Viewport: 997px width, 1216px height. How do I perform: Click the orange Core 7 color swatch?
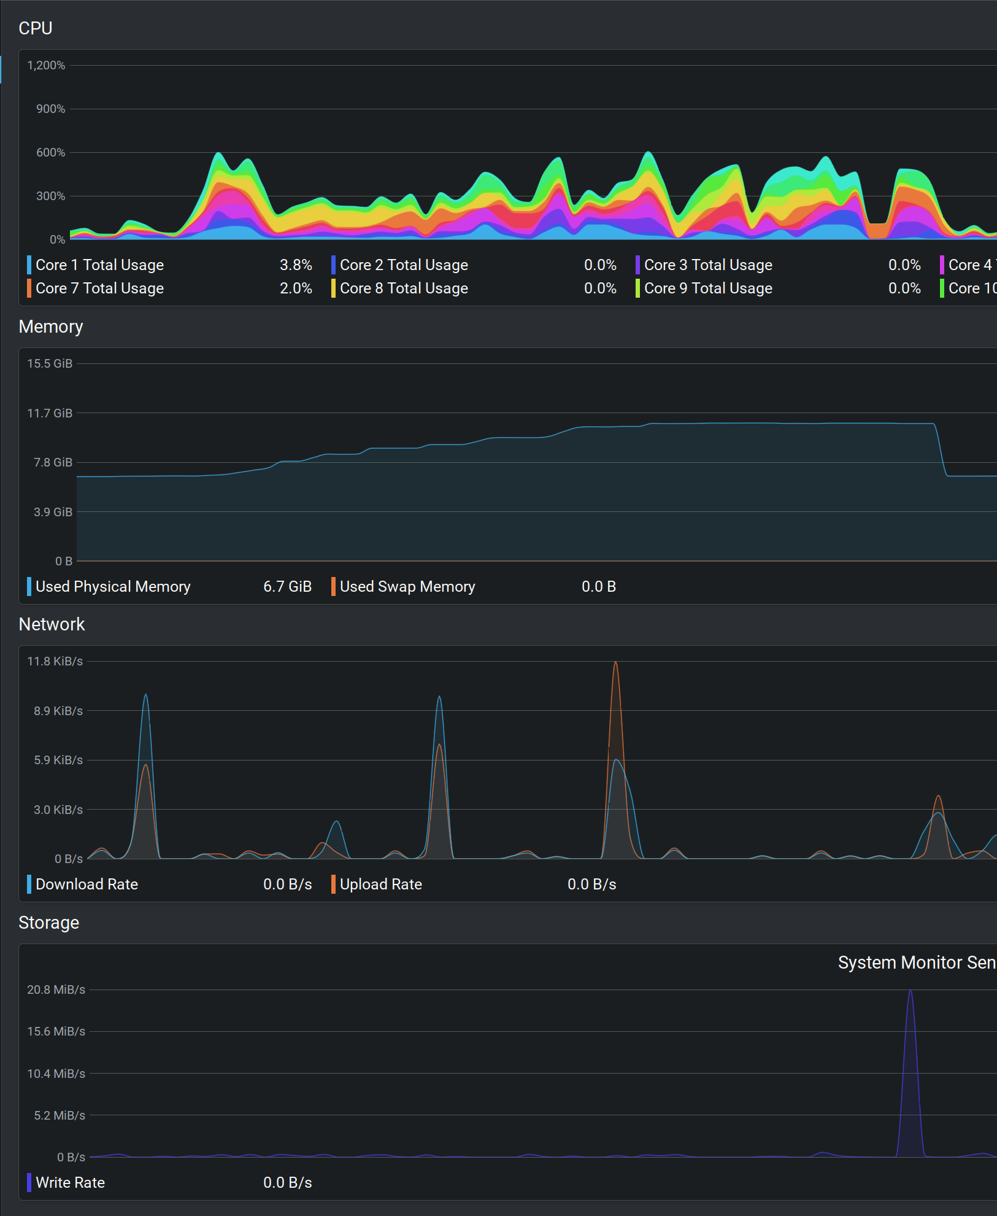29,289
